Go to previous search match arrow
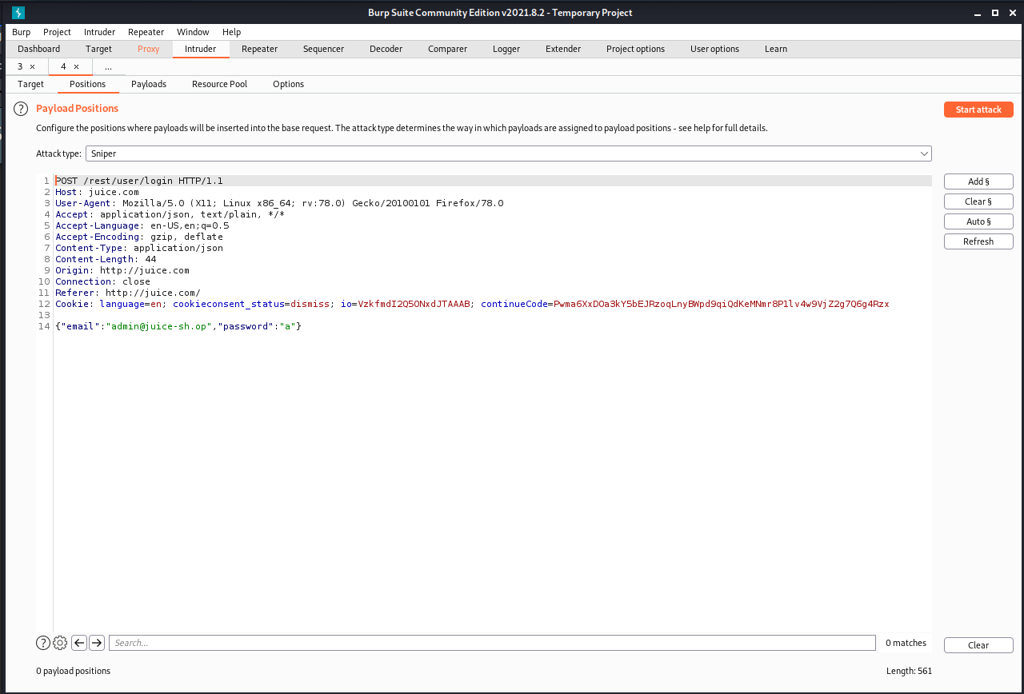This screenshot has height=694, width=1024. [79, 643]
